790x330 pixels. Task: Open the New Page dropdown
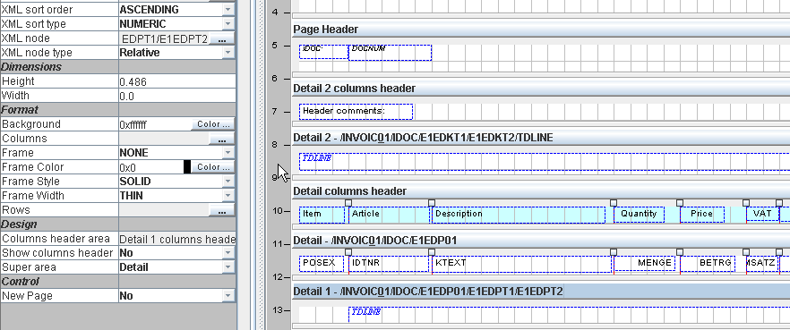pyautogui.click(x=228, y=296)
